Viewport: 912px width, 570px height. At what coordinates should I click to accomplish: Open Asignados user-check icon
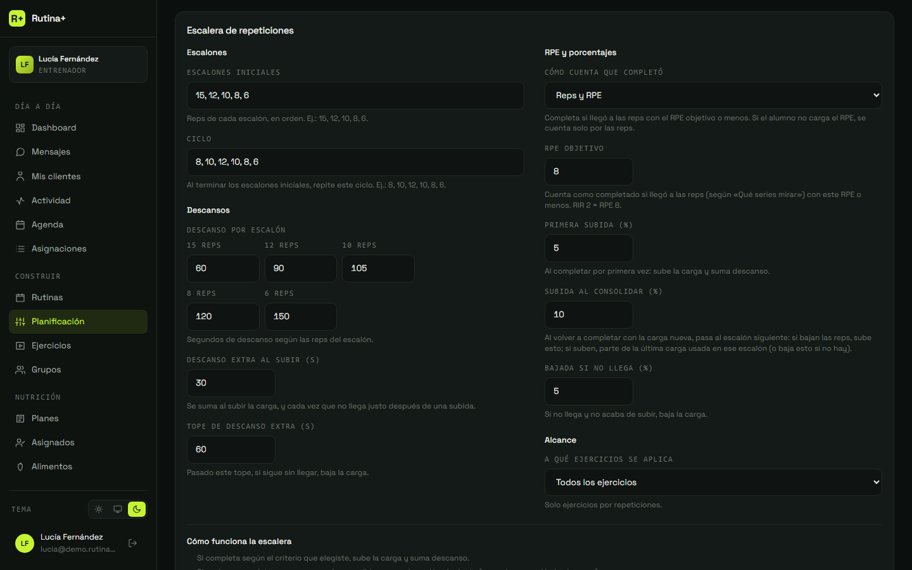pyautogui.click(x=20, y=443)
